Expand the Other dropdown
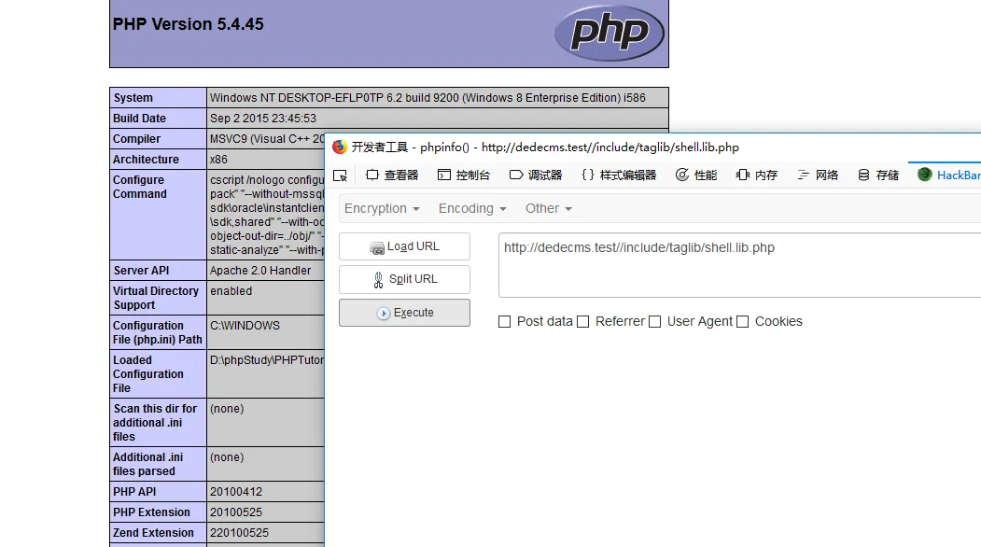This screenshot has width=981, height=547. point(548,208)
